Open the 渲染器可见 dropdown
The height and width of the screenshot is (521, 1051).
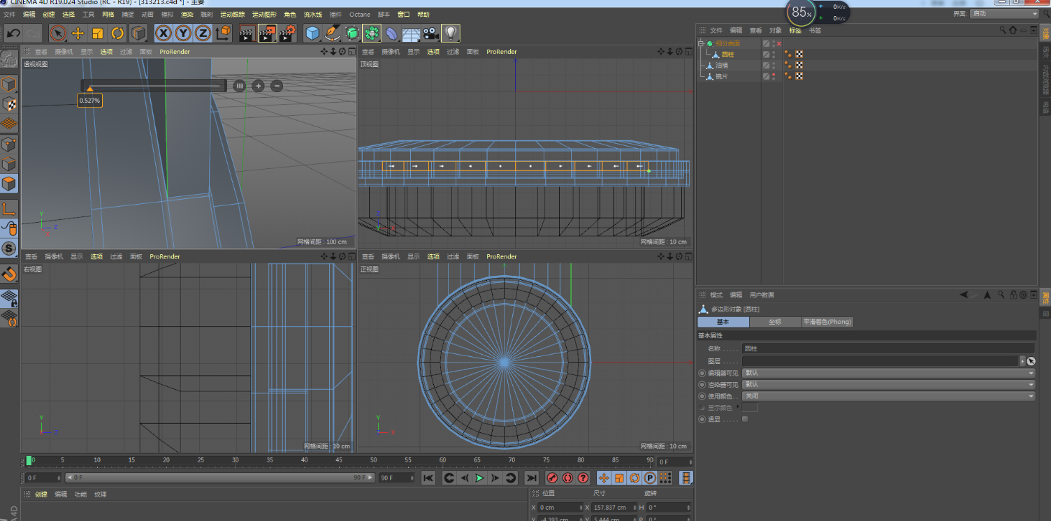tap(888, 384)
